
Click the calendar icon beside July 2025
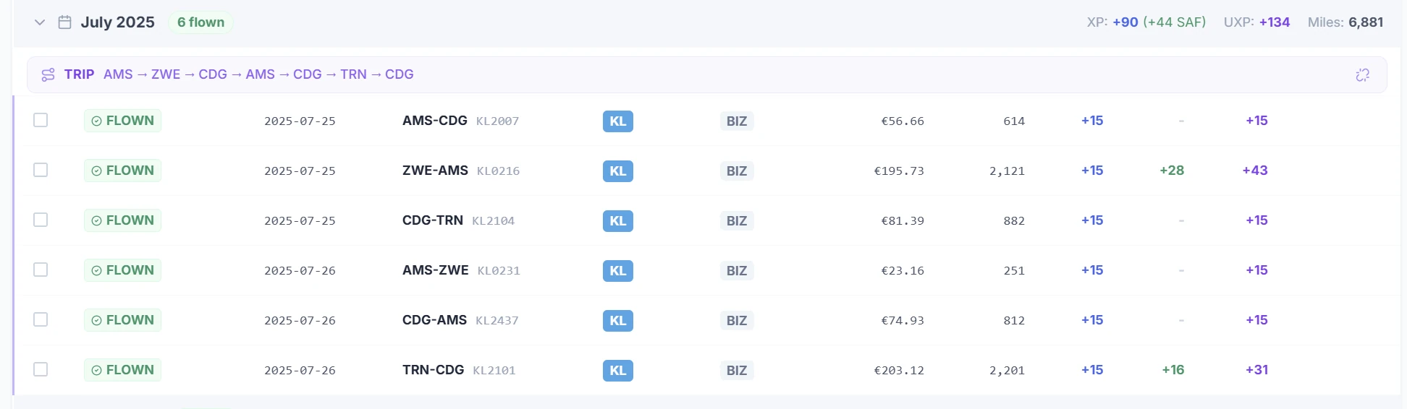[x=64, y=22]
